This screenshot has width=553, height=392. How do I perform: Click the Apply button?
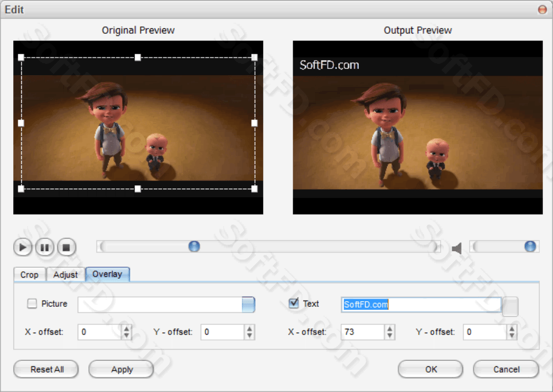pyautogui.click(x=121, y=369)
